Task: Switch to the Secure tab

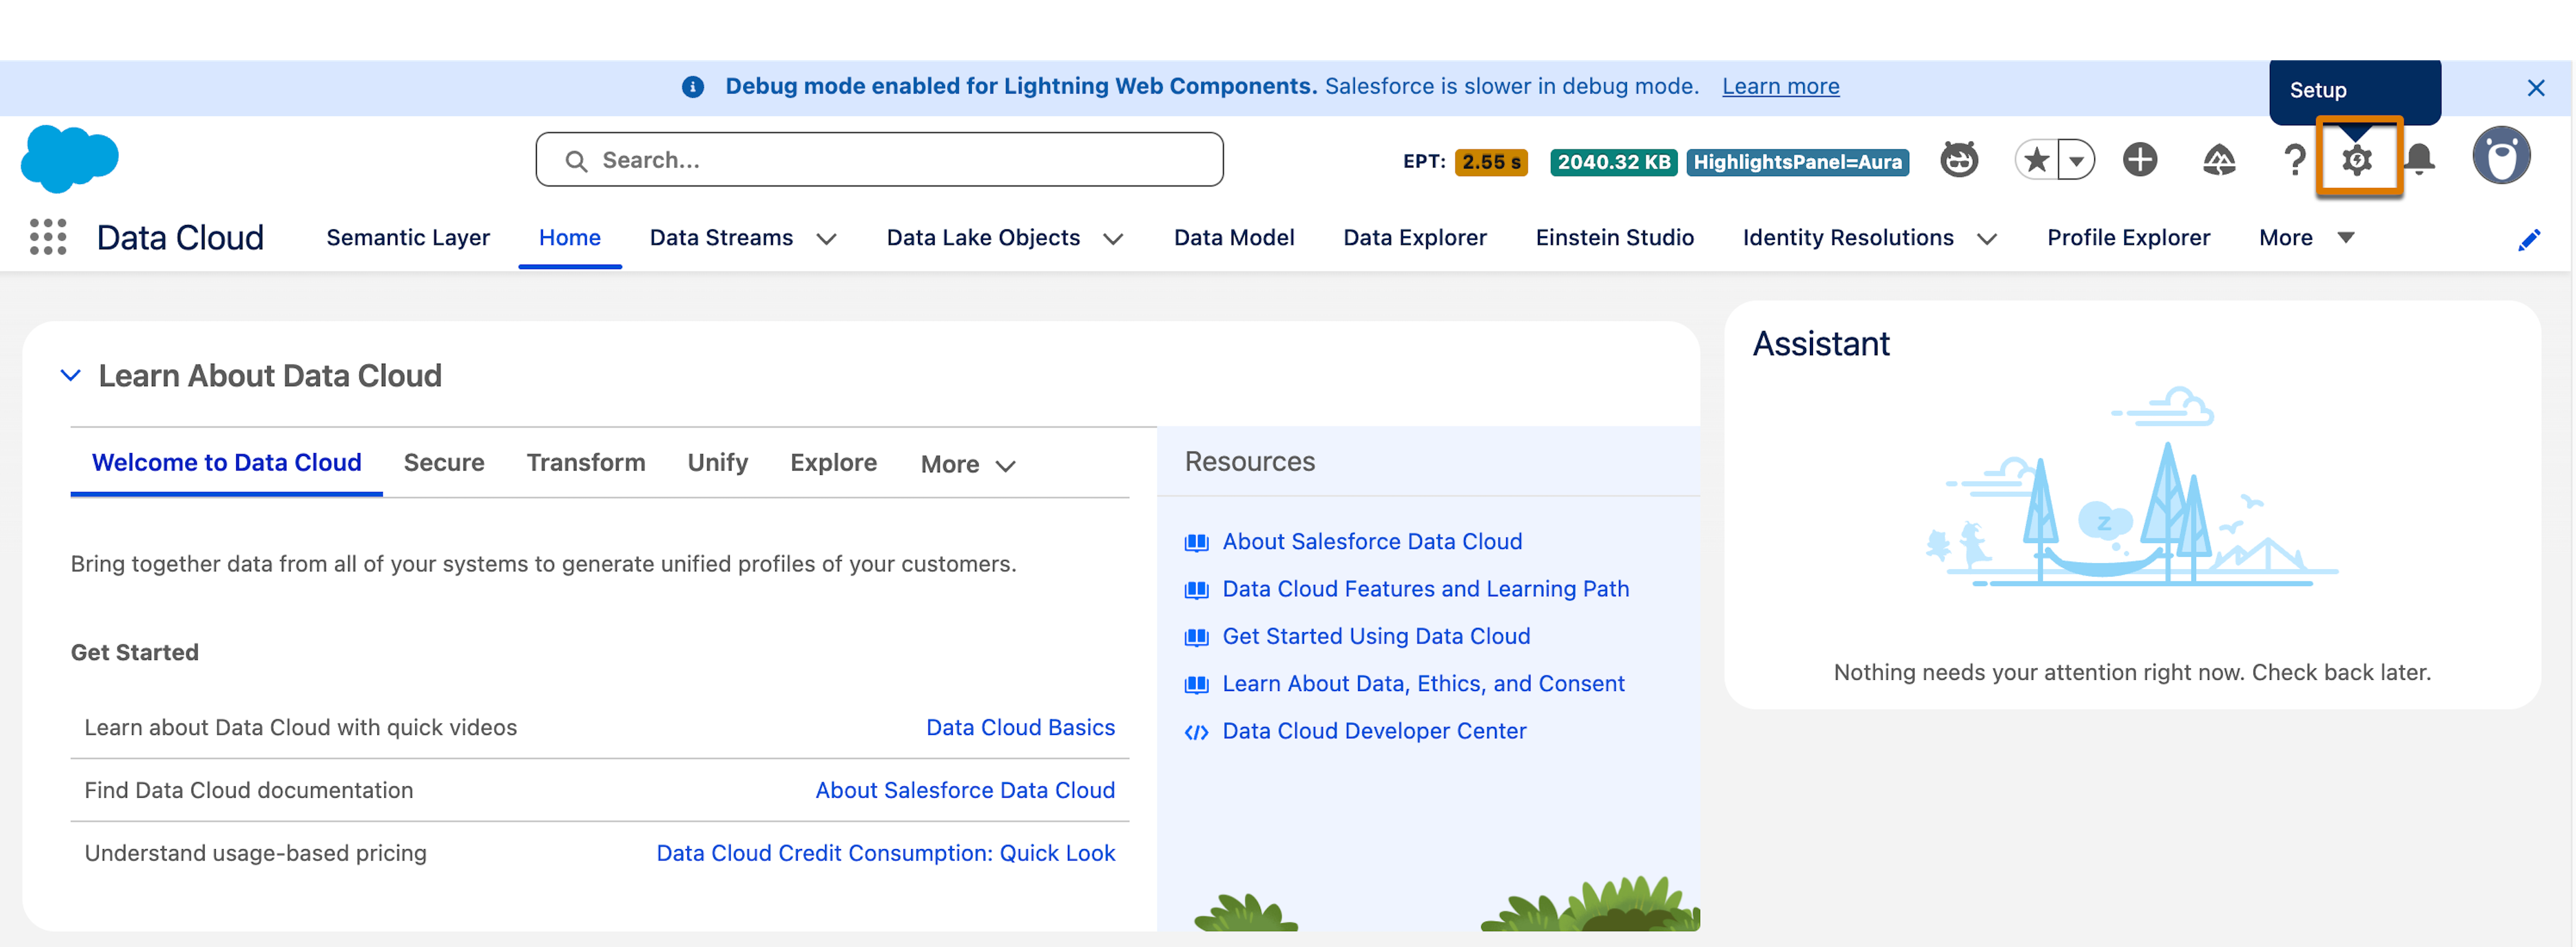Action: [444, 462]
